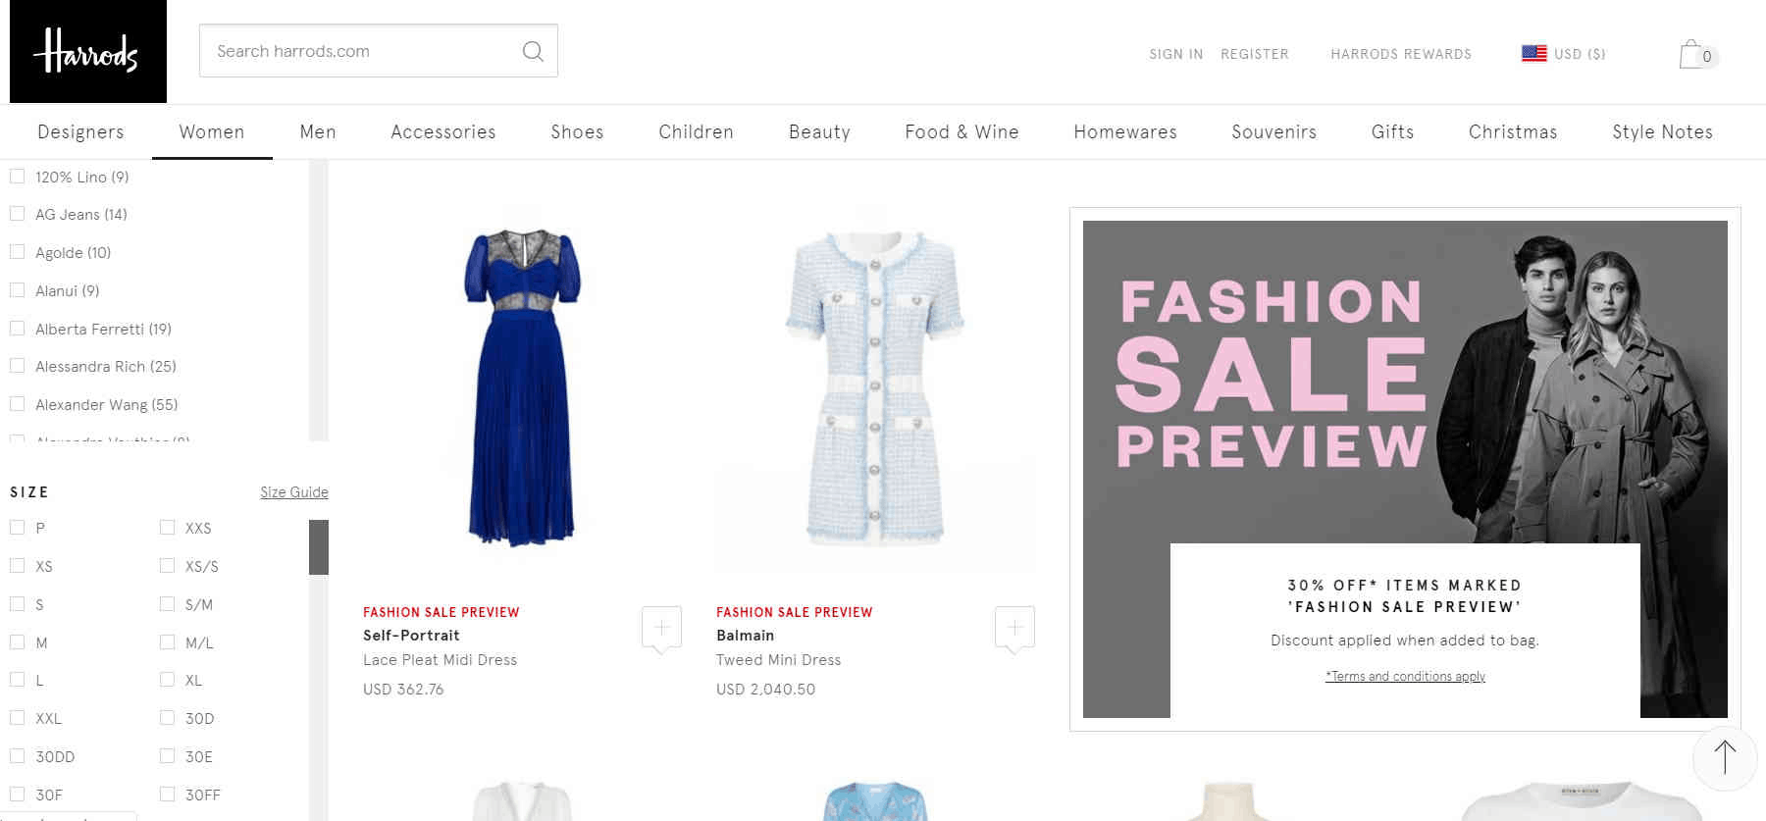
Task: View the blue Self-Portrait dress image
Action: click(x=522, y=386)
